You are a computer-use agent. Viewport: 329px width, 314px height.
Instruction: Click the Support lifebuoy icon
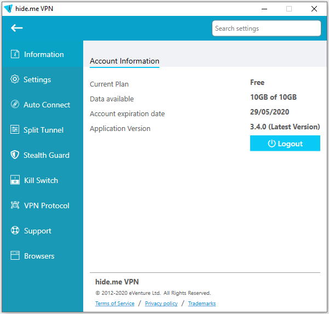15,230
